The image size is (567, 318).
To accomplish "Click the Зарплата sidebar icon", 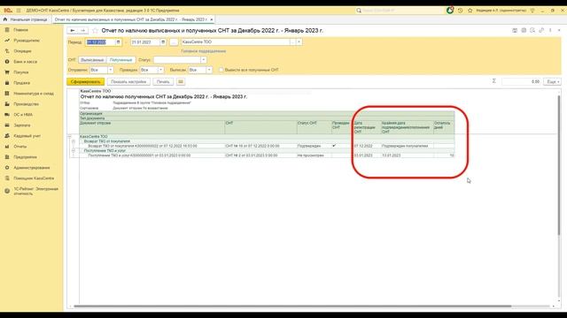I will [x=7, y=125].
